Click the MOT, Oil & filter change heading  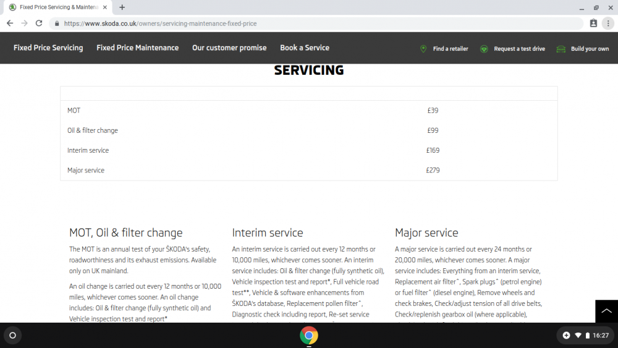(x=125, y=233)
